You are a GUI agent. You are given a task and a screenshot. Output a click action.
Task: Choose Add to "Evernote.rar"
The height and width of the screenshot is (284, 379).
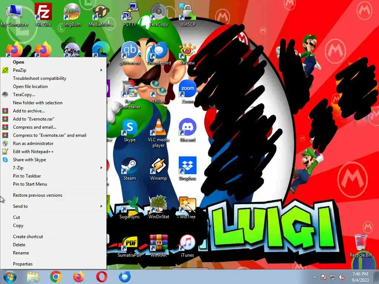point(53,119)
